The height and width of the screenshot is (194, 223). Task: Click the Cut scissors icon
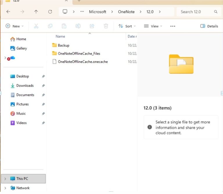(36, 26)
